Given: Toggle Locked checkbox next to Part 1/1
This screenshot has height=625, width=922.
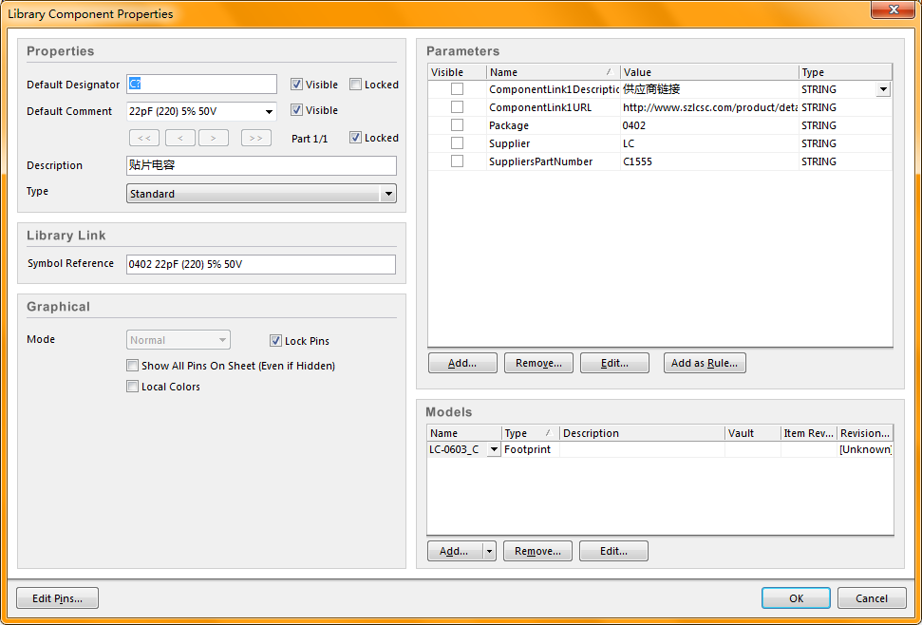Looking at the screenshot, I should 355,138.
